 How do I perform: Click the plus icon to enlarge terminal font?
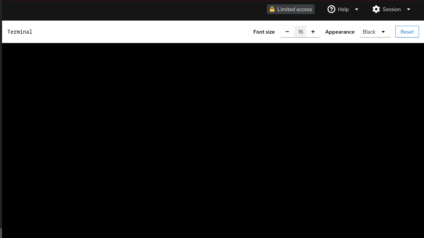313,32
